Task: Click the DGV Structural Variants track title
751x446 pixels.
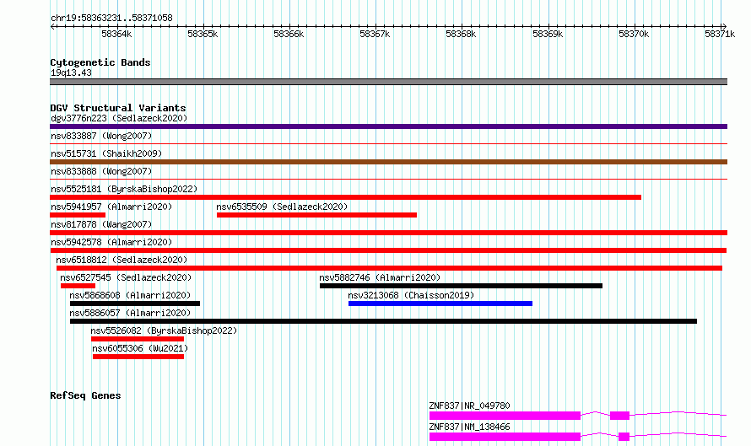Action: click(x=118, y=108)
